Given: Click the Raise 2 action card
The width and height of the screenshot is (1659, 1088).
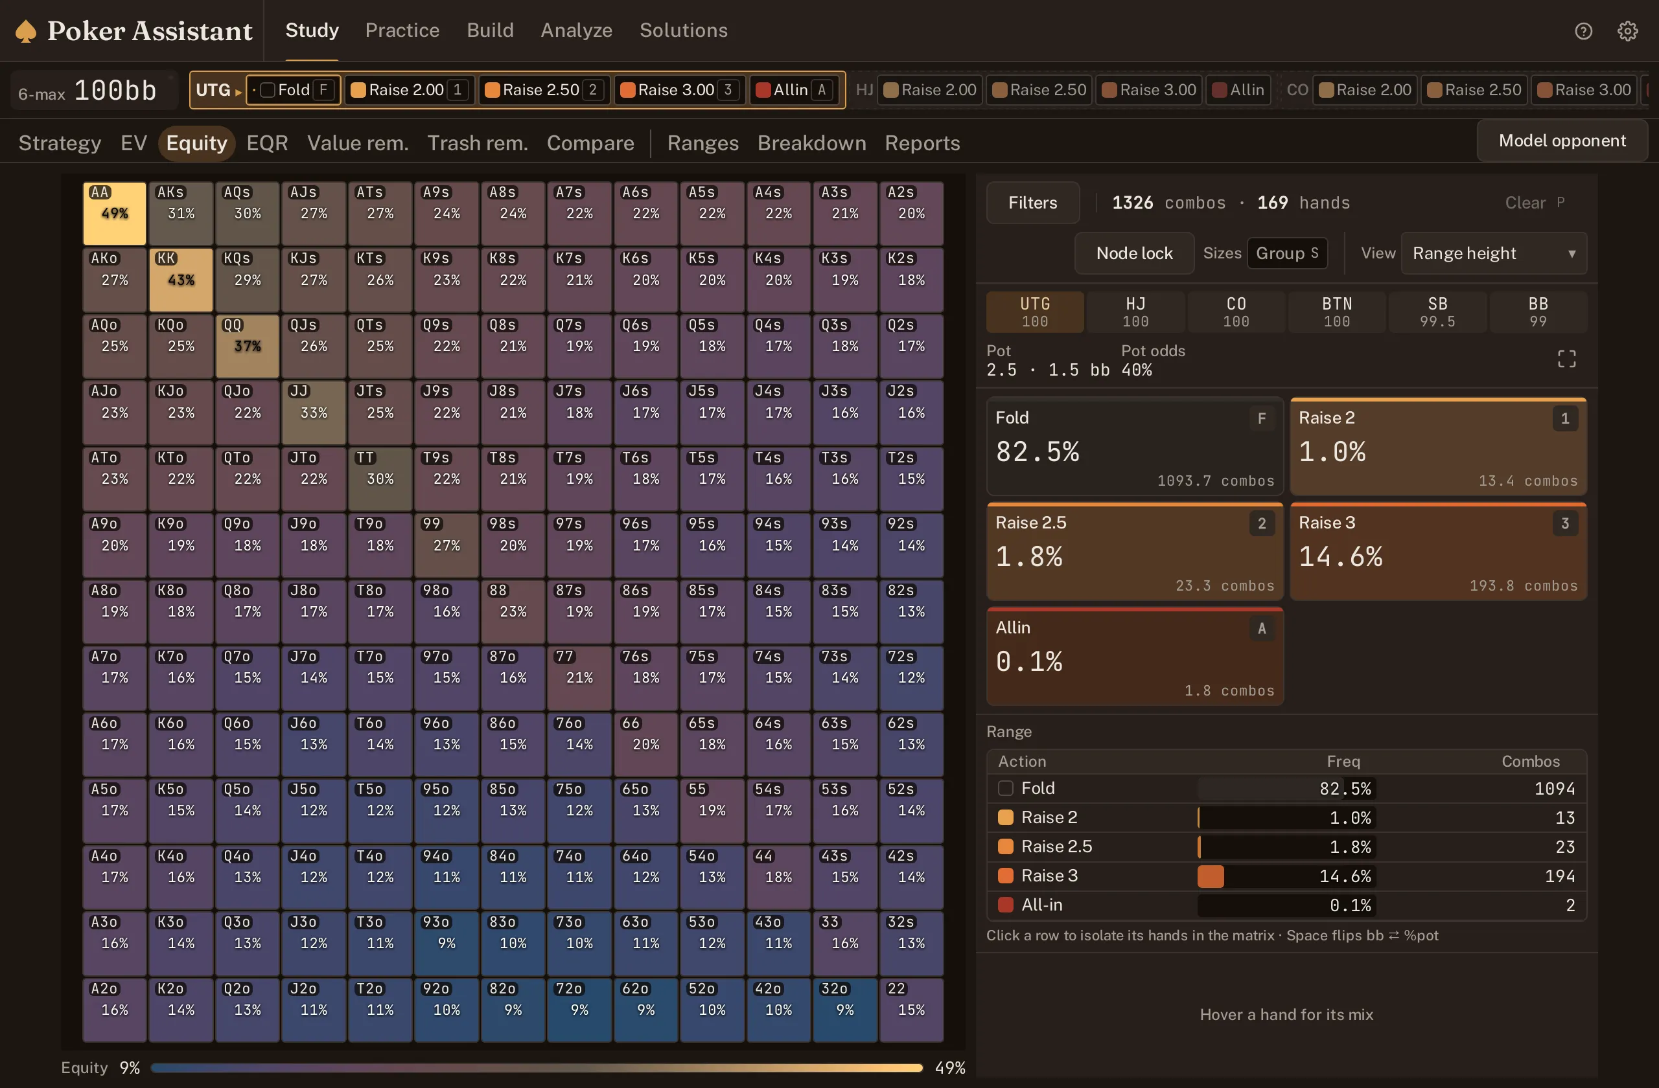Looking at the screenshot, I should tap(1438, 446).
